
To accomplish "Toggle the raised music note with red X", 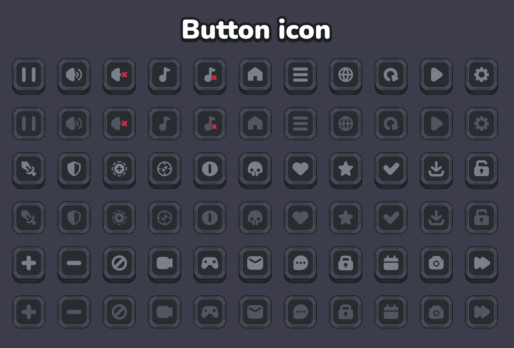I will tap(210, 76).
